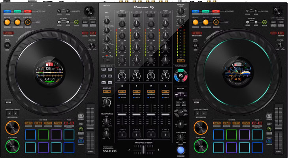This screenshot has width=288, height=158.
Task: Hit left deck top row green pad
Action: (x=43, y=135)
